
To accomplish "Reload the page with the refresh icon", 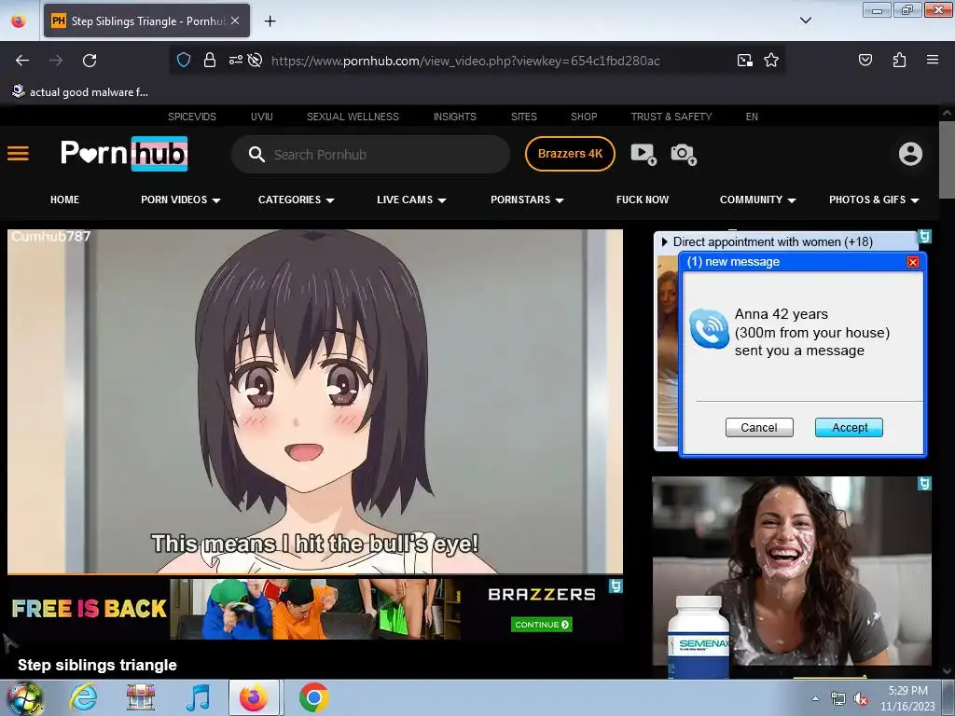I will coord(90,61).
